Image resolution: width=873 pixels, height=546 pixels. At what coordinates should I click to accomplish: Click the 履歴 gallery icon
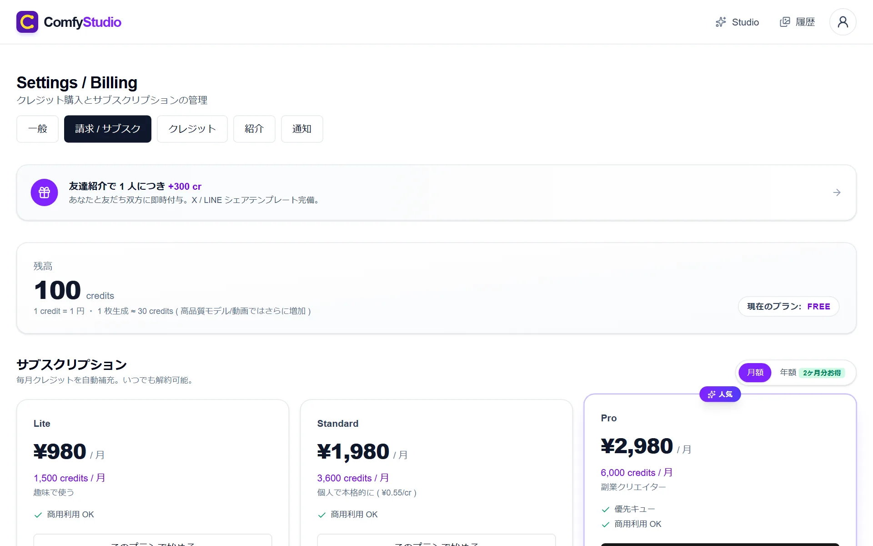[x=785, y=22]
